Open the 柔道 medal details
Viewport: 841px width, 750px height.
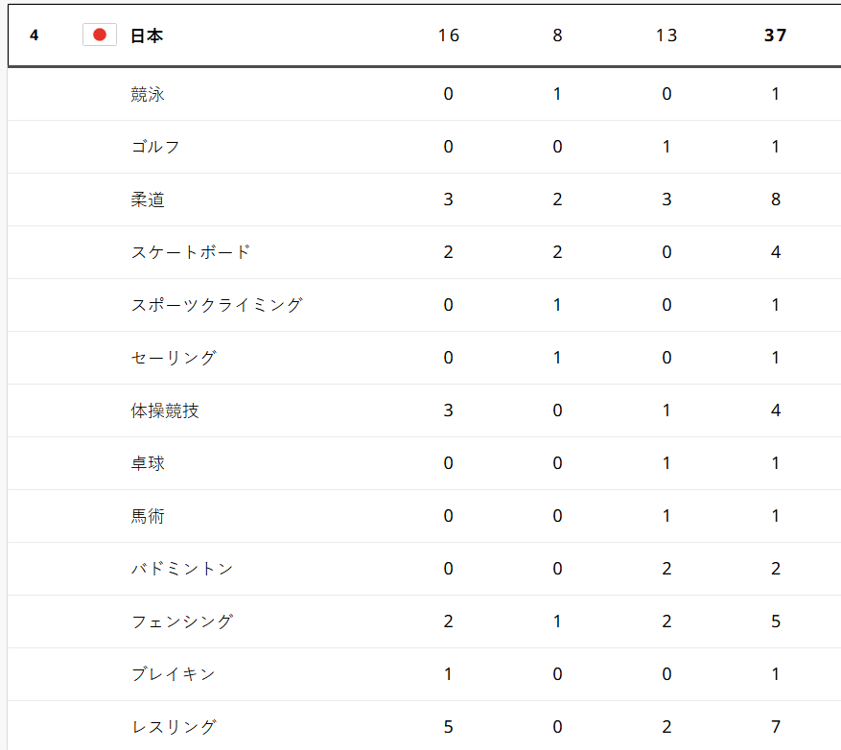pos(148,199)
